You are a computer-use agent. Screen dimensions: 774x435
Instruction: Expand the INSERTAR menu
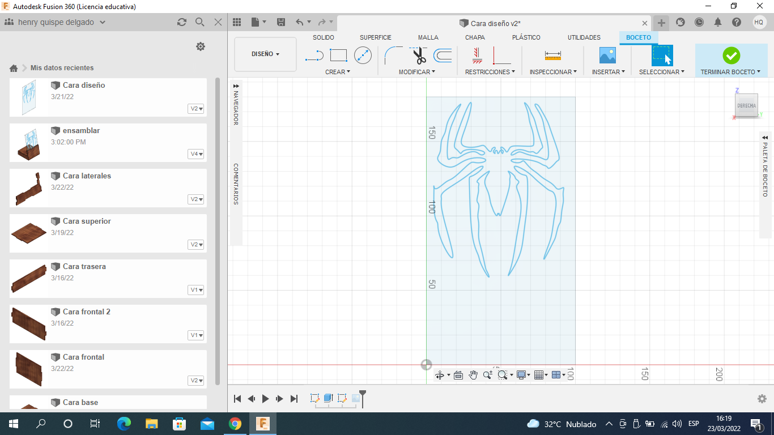click(x=609, y=72)
